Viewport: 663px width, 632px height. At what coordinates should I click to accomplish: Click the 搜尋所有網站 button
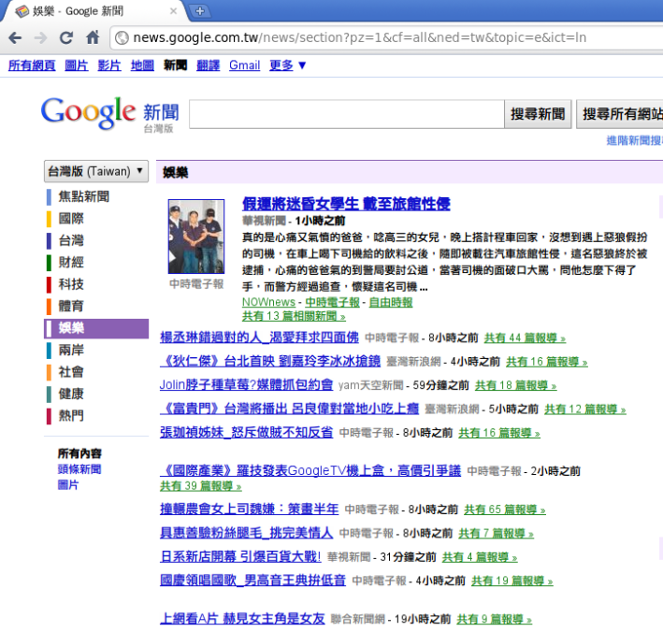[x=621, y=114]
